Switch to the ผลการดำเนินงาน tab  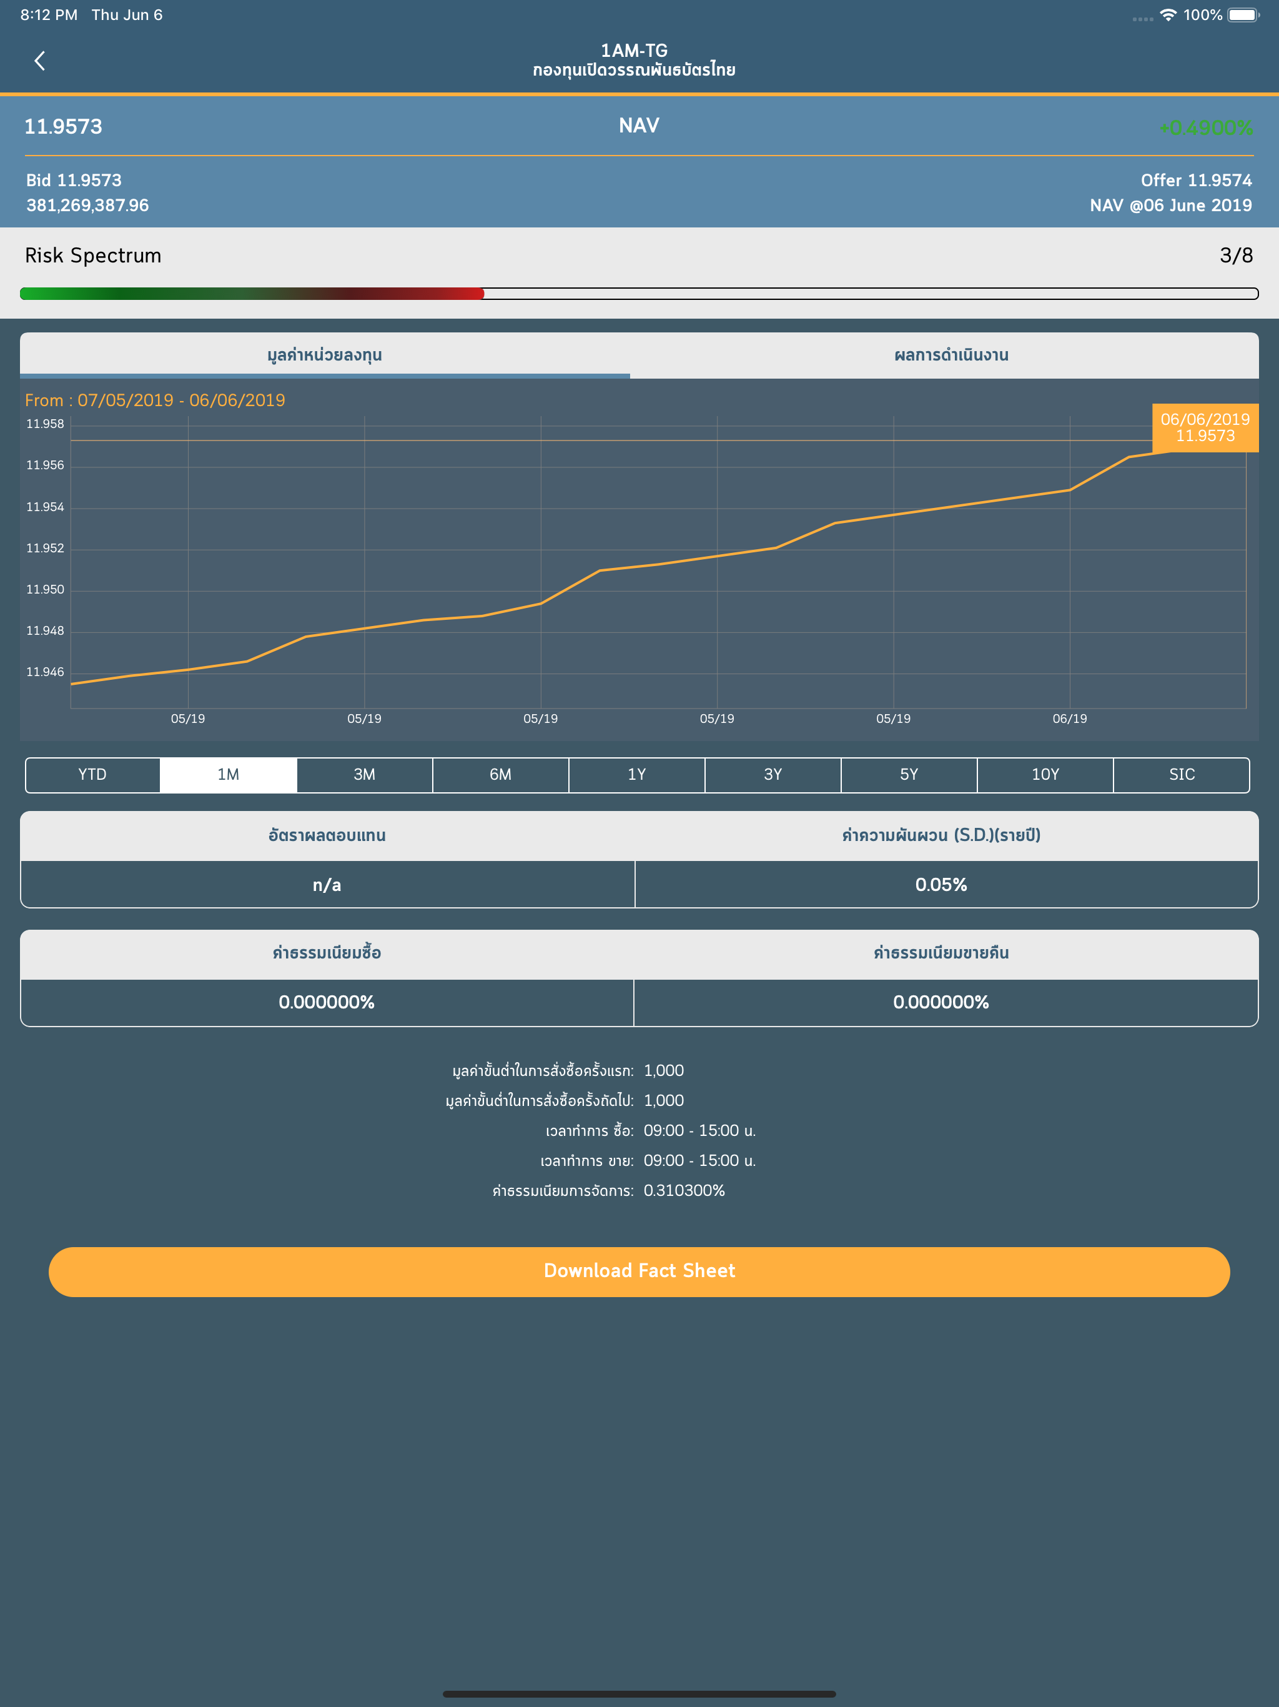951,355
